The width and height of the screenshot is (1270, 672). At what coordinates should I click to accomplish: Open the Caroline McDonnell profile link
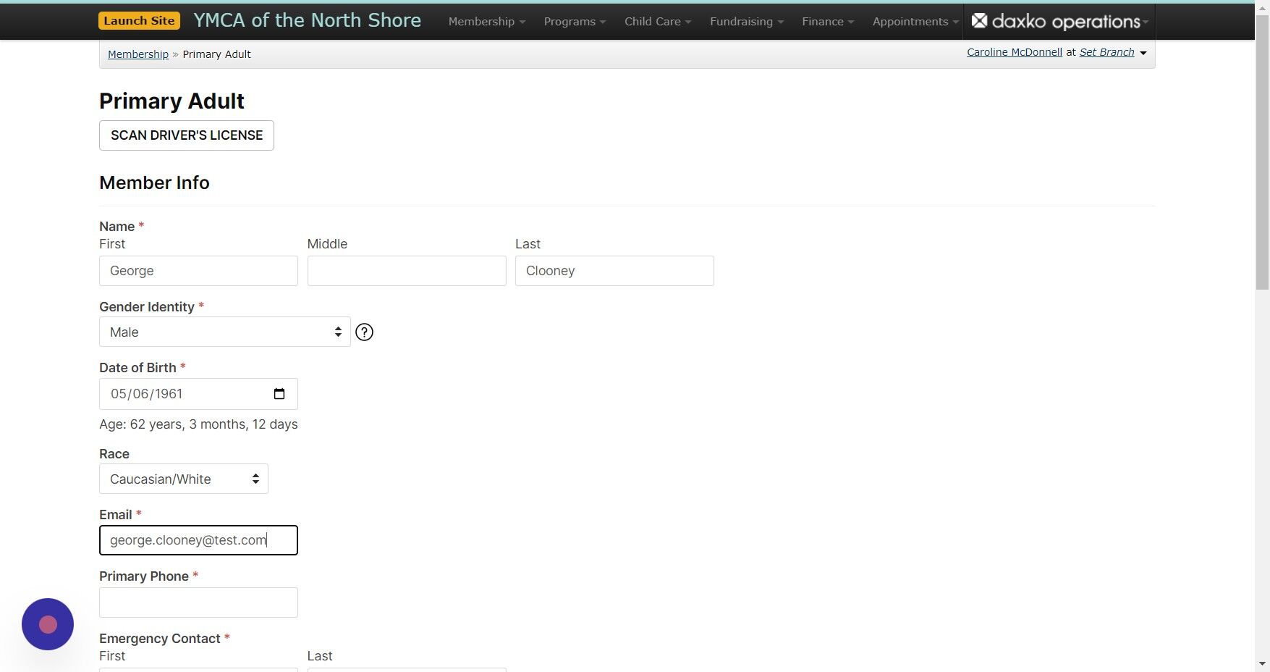(x=1014, y=51)
